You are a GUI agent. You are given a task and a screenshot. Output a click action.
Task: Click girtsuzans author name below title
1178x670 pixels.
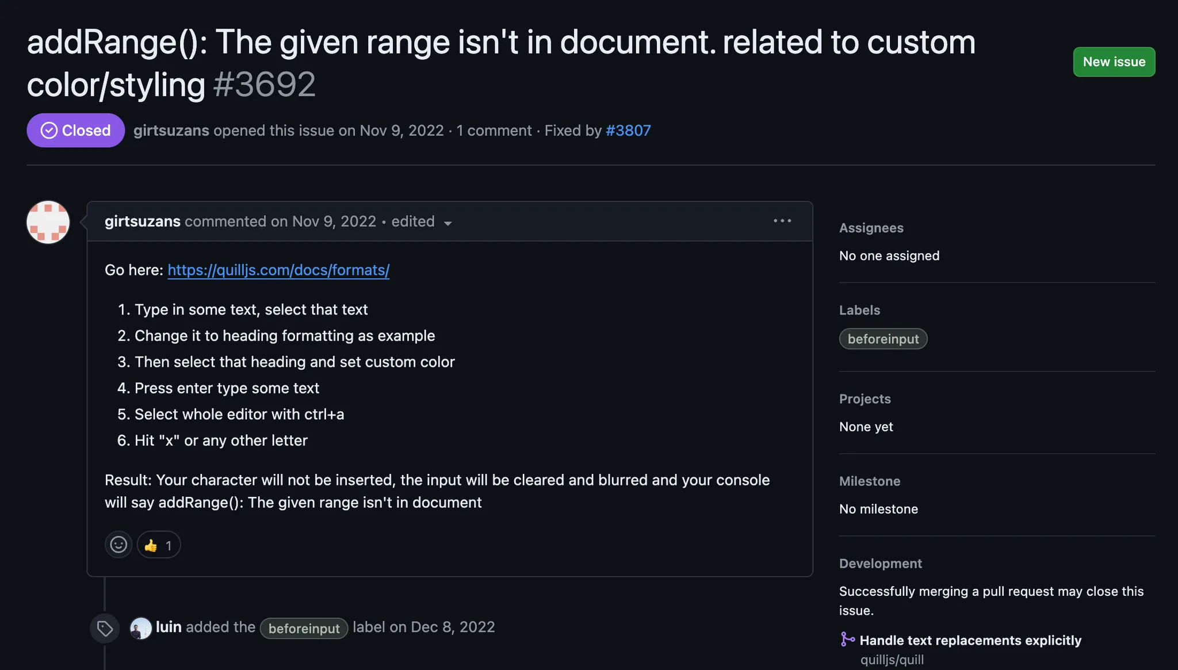click(171, 131)
